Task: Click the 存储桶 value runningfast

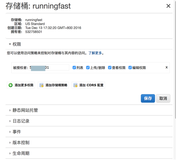Action: pos(34,20)
